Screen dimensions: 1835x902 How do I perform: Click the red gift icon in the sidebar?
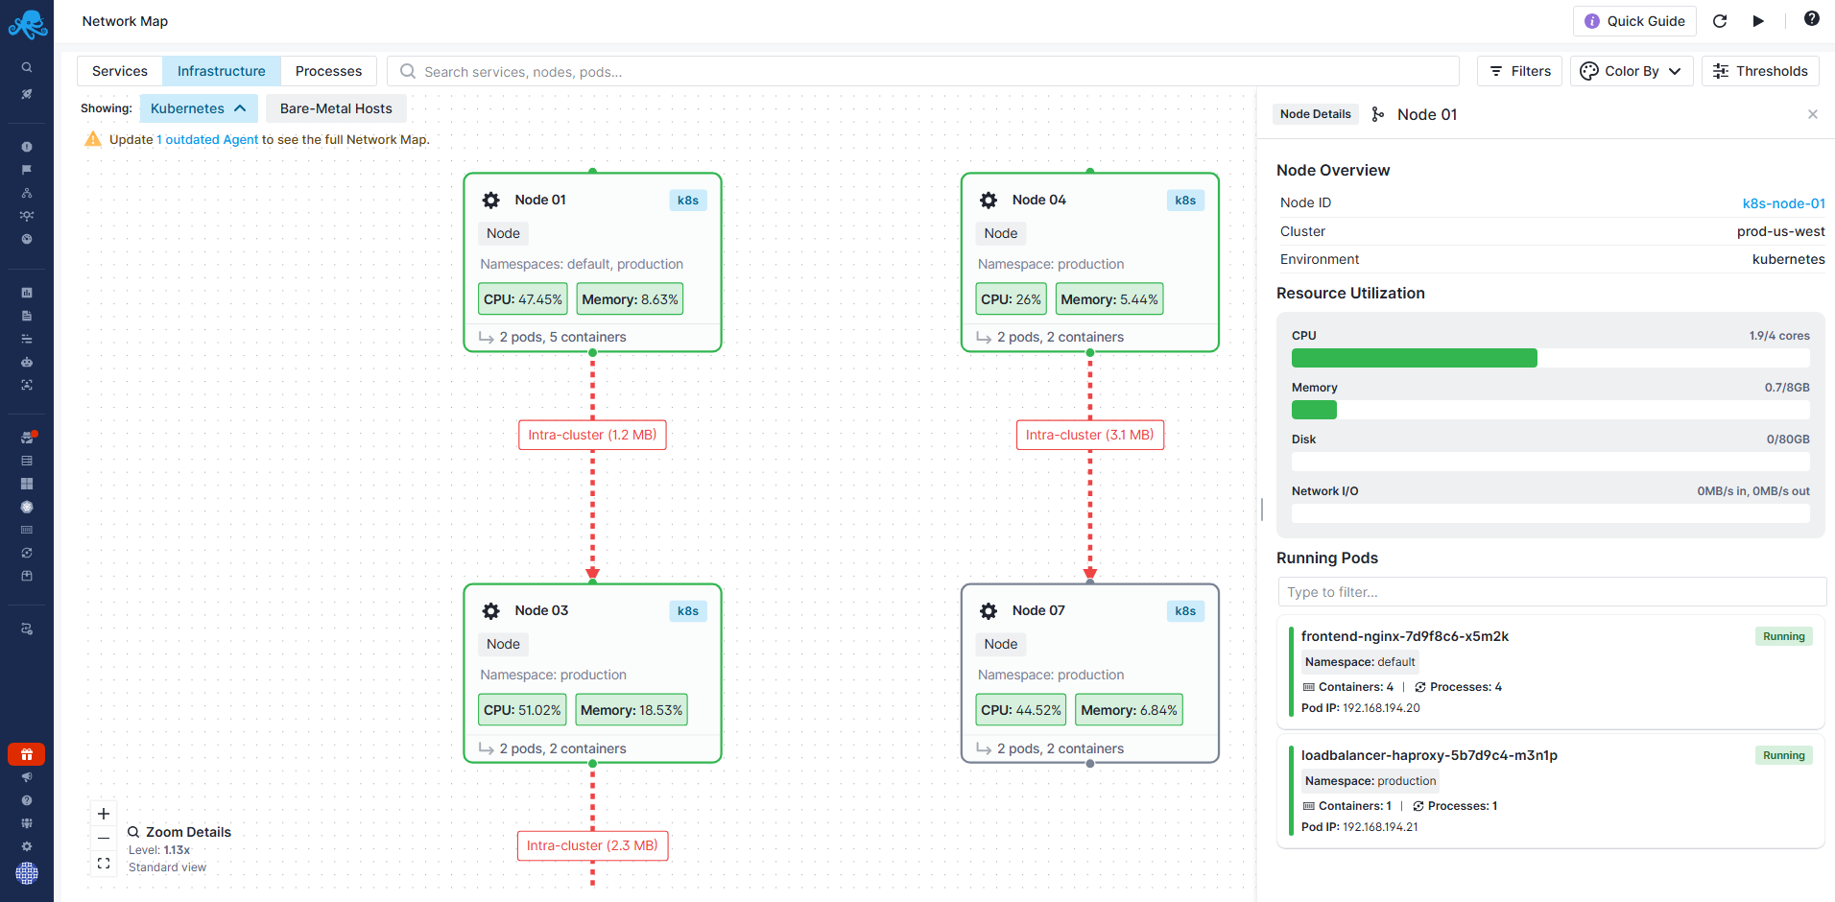[x=27, y=754]
